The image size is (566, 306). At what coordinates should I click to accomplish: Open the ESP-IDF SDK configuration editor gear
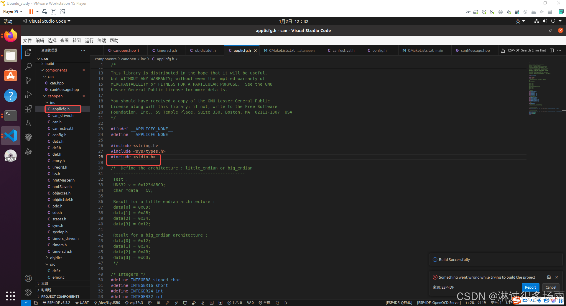(150, 303)
